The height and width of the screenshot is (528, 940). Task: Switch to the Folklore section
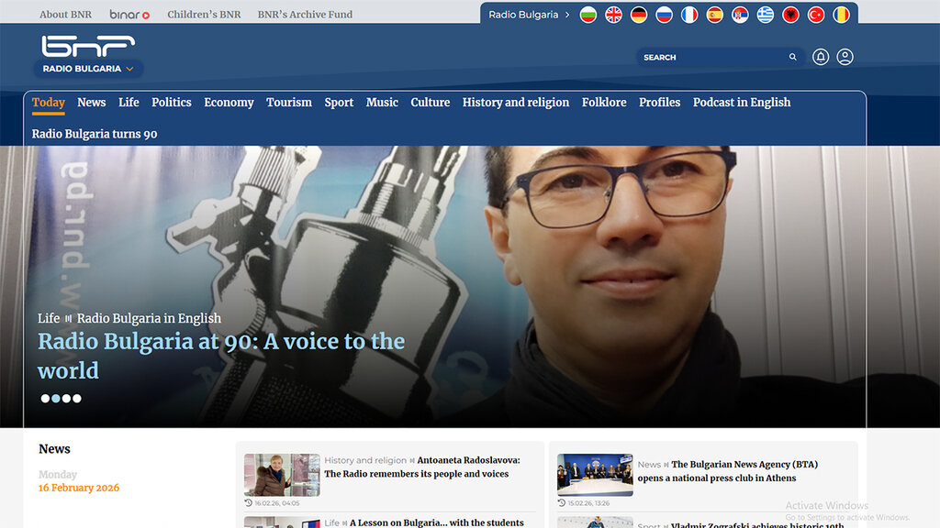[x=604, y=103]
